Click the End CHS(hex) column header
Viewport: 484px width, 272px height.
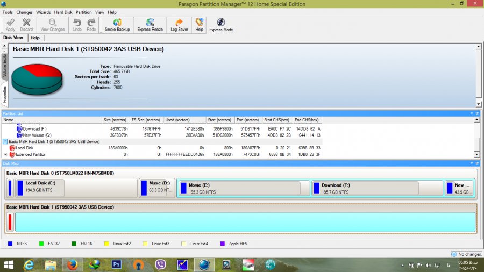pyautogui.click(x=307, y=120)
